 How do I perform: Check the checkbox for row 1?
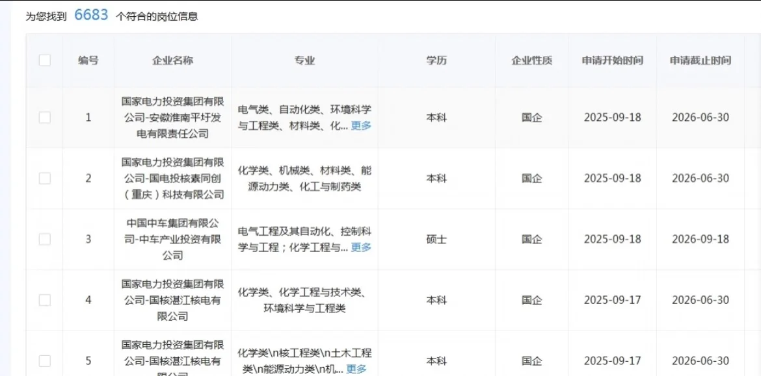click(x=44, y=117)
